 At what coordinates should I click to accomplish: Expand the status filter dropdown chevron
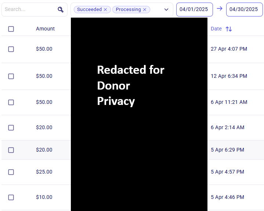pos(166,10)
